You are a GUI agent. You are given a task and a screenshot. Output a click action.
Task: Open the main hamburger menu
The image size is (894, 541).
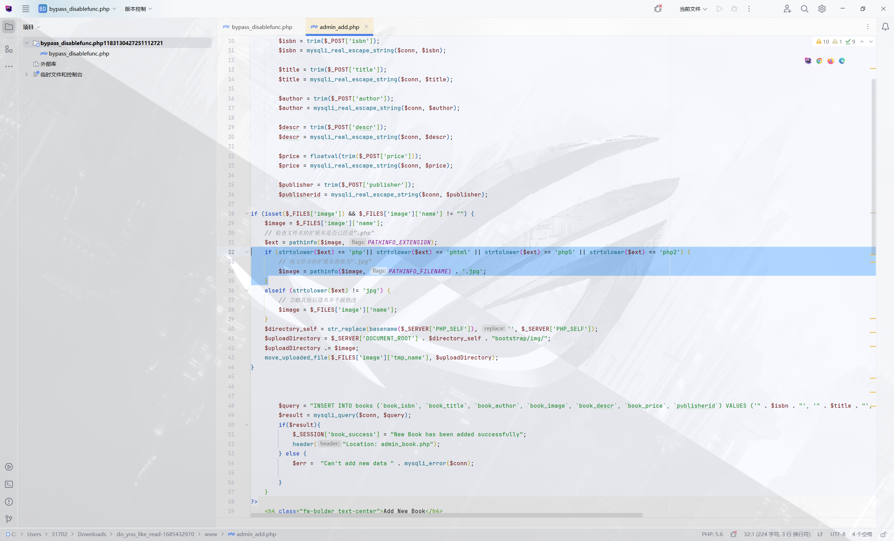(x=25, y=9)
